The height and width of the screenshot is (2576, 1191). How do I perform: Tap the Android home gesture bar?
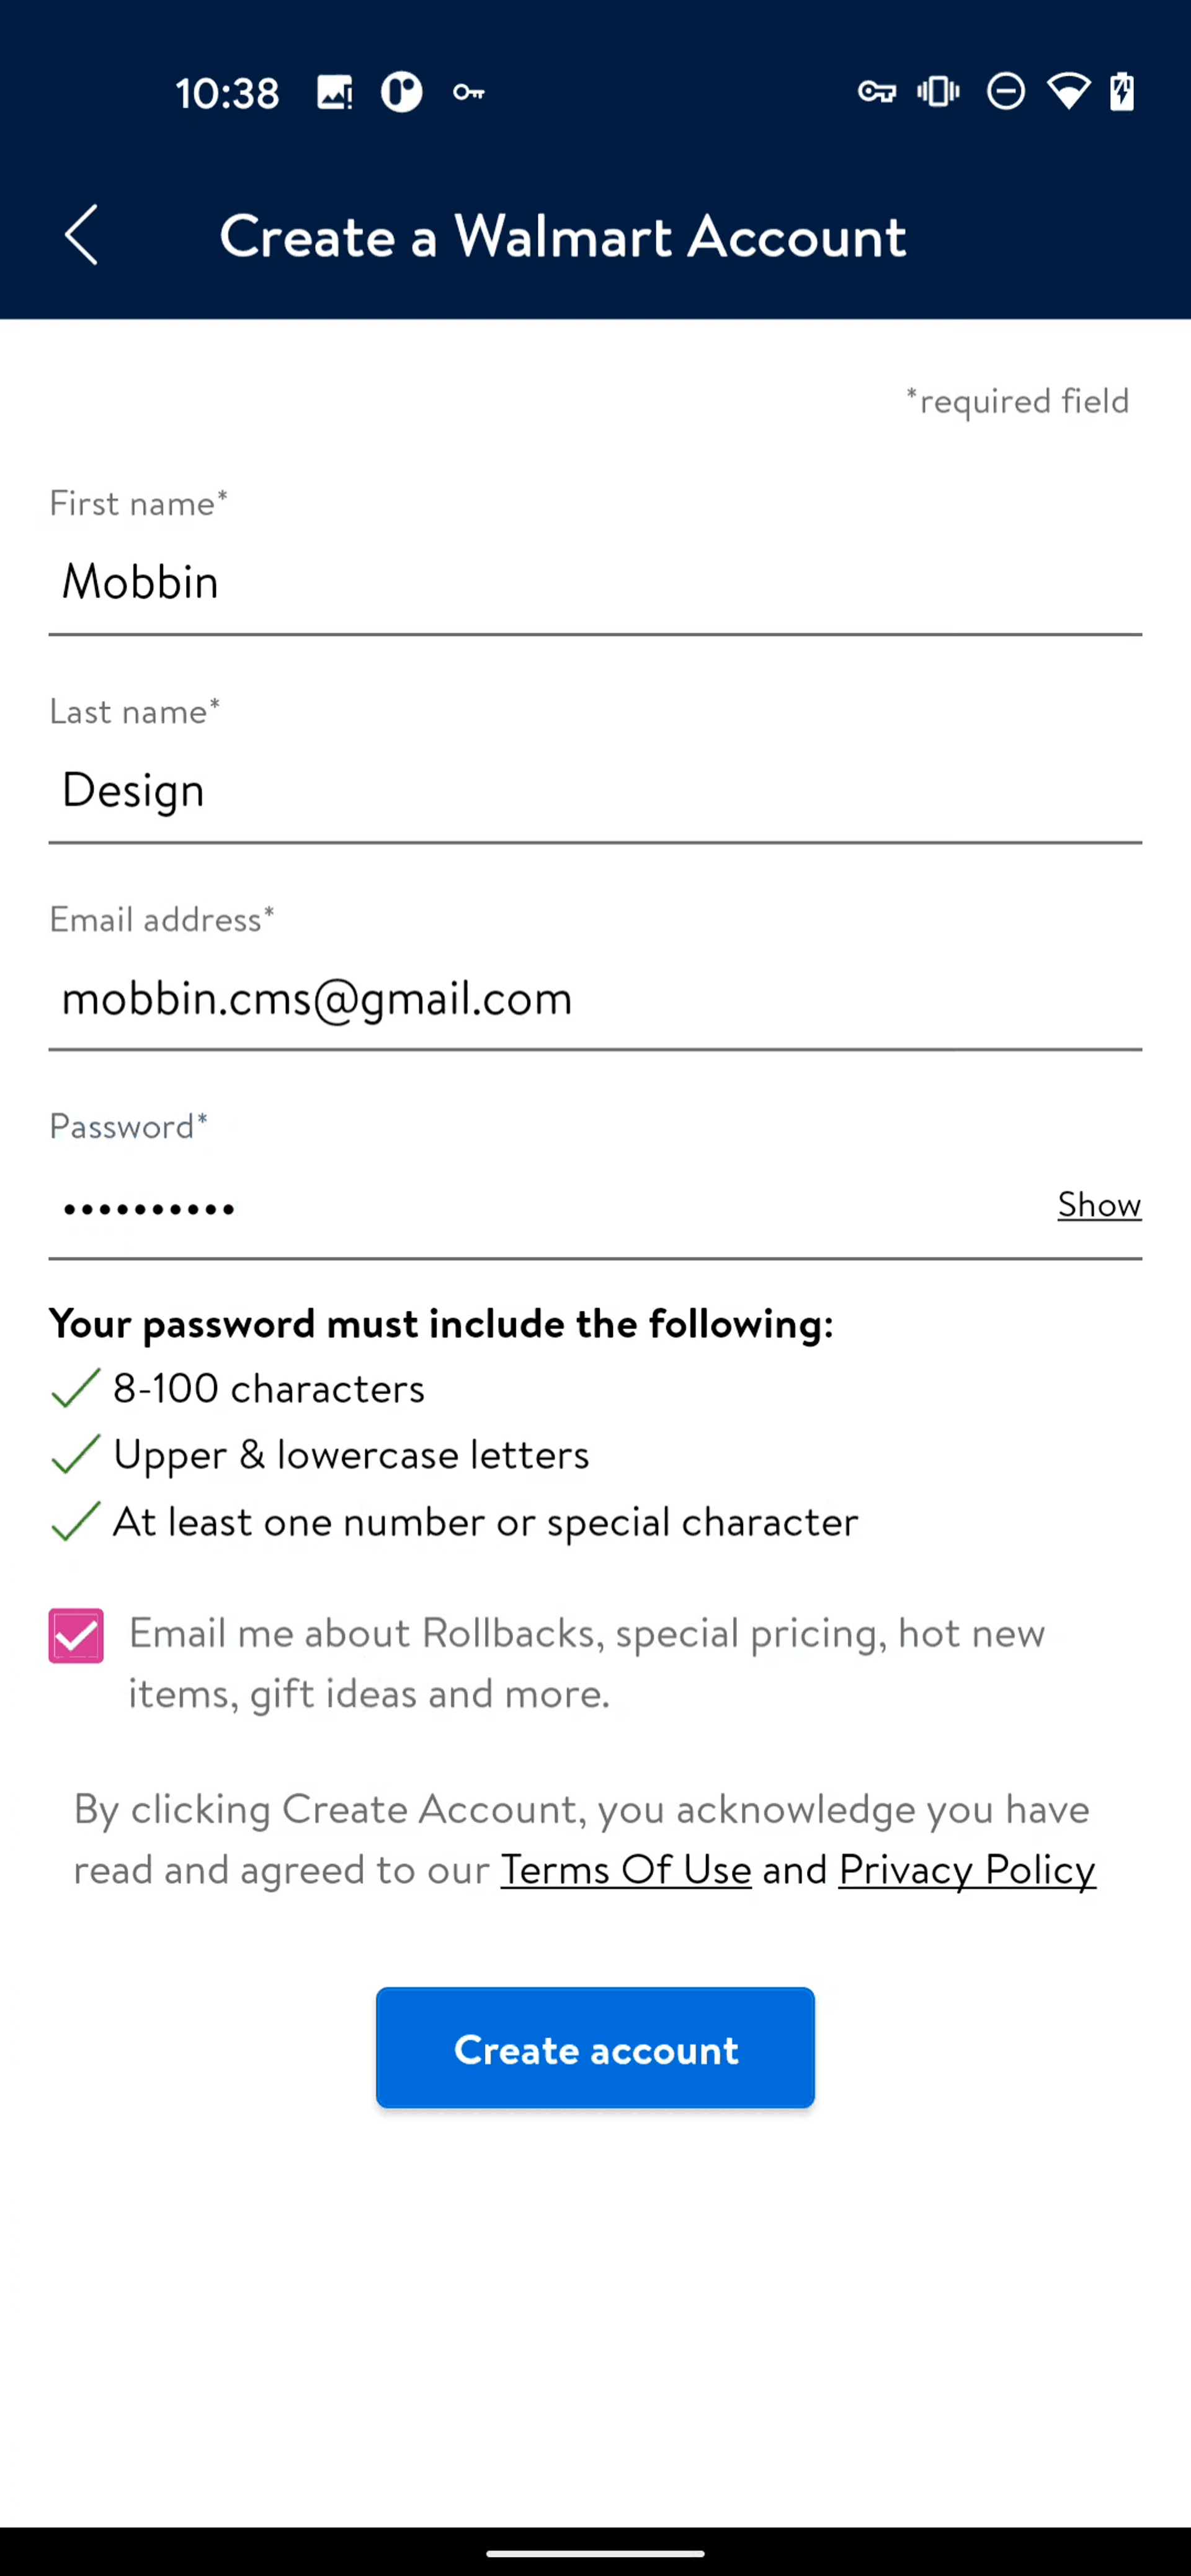tap(595, 2553)
